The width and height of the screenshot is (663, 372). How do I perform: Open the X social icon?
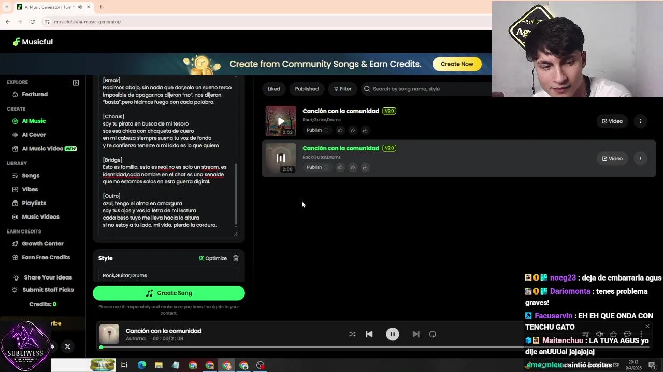(x=67, y=347)
